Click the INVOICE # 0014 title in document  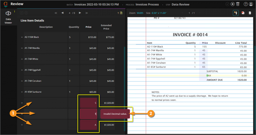(x=190, y=35)
